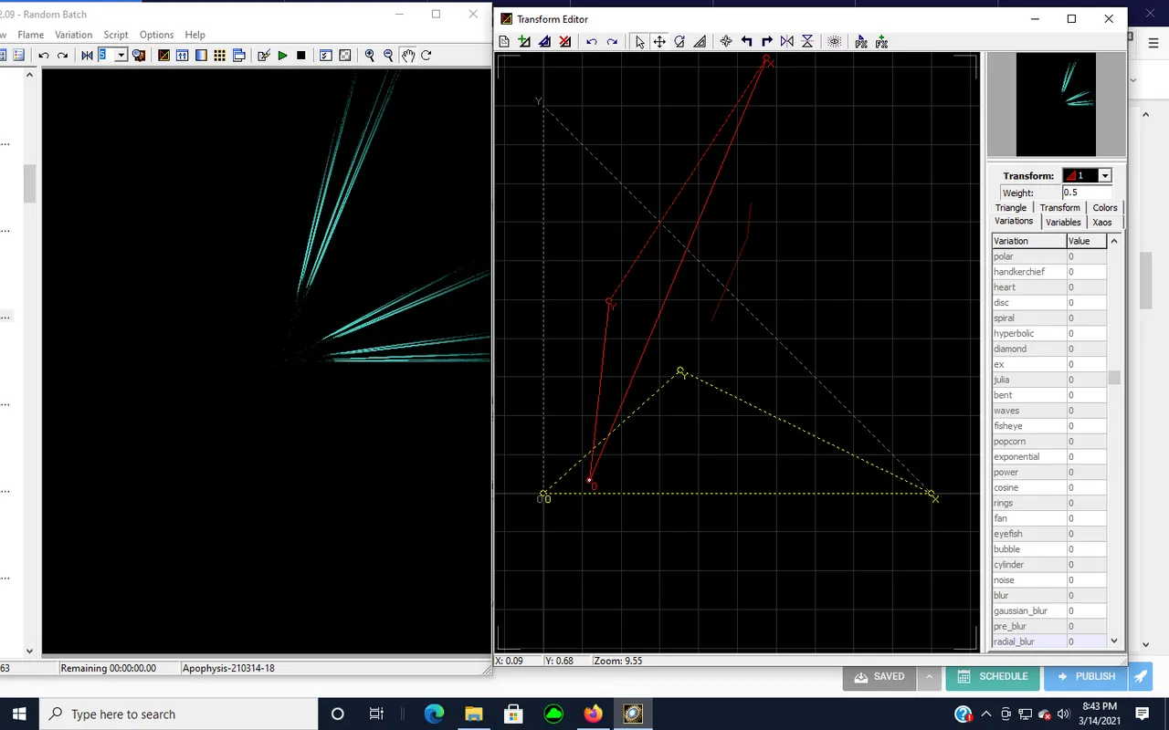Open the Options menu
Viewport: 1169px width, 730px height.
(x=156, y=35)
